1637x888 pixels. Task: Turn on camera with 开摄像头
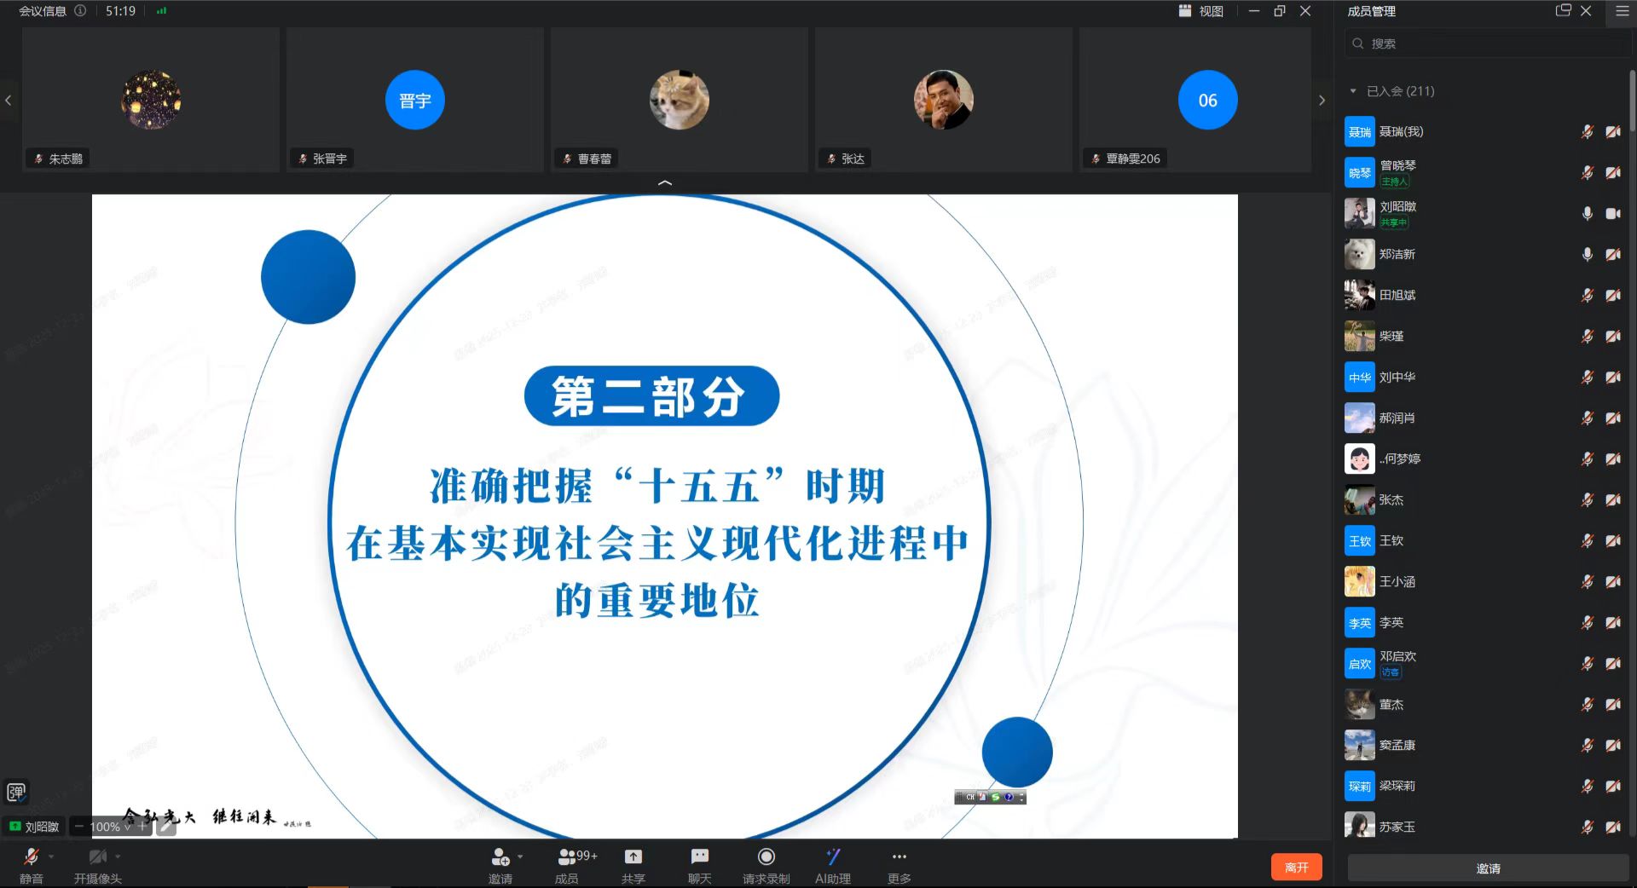[98, 857]
